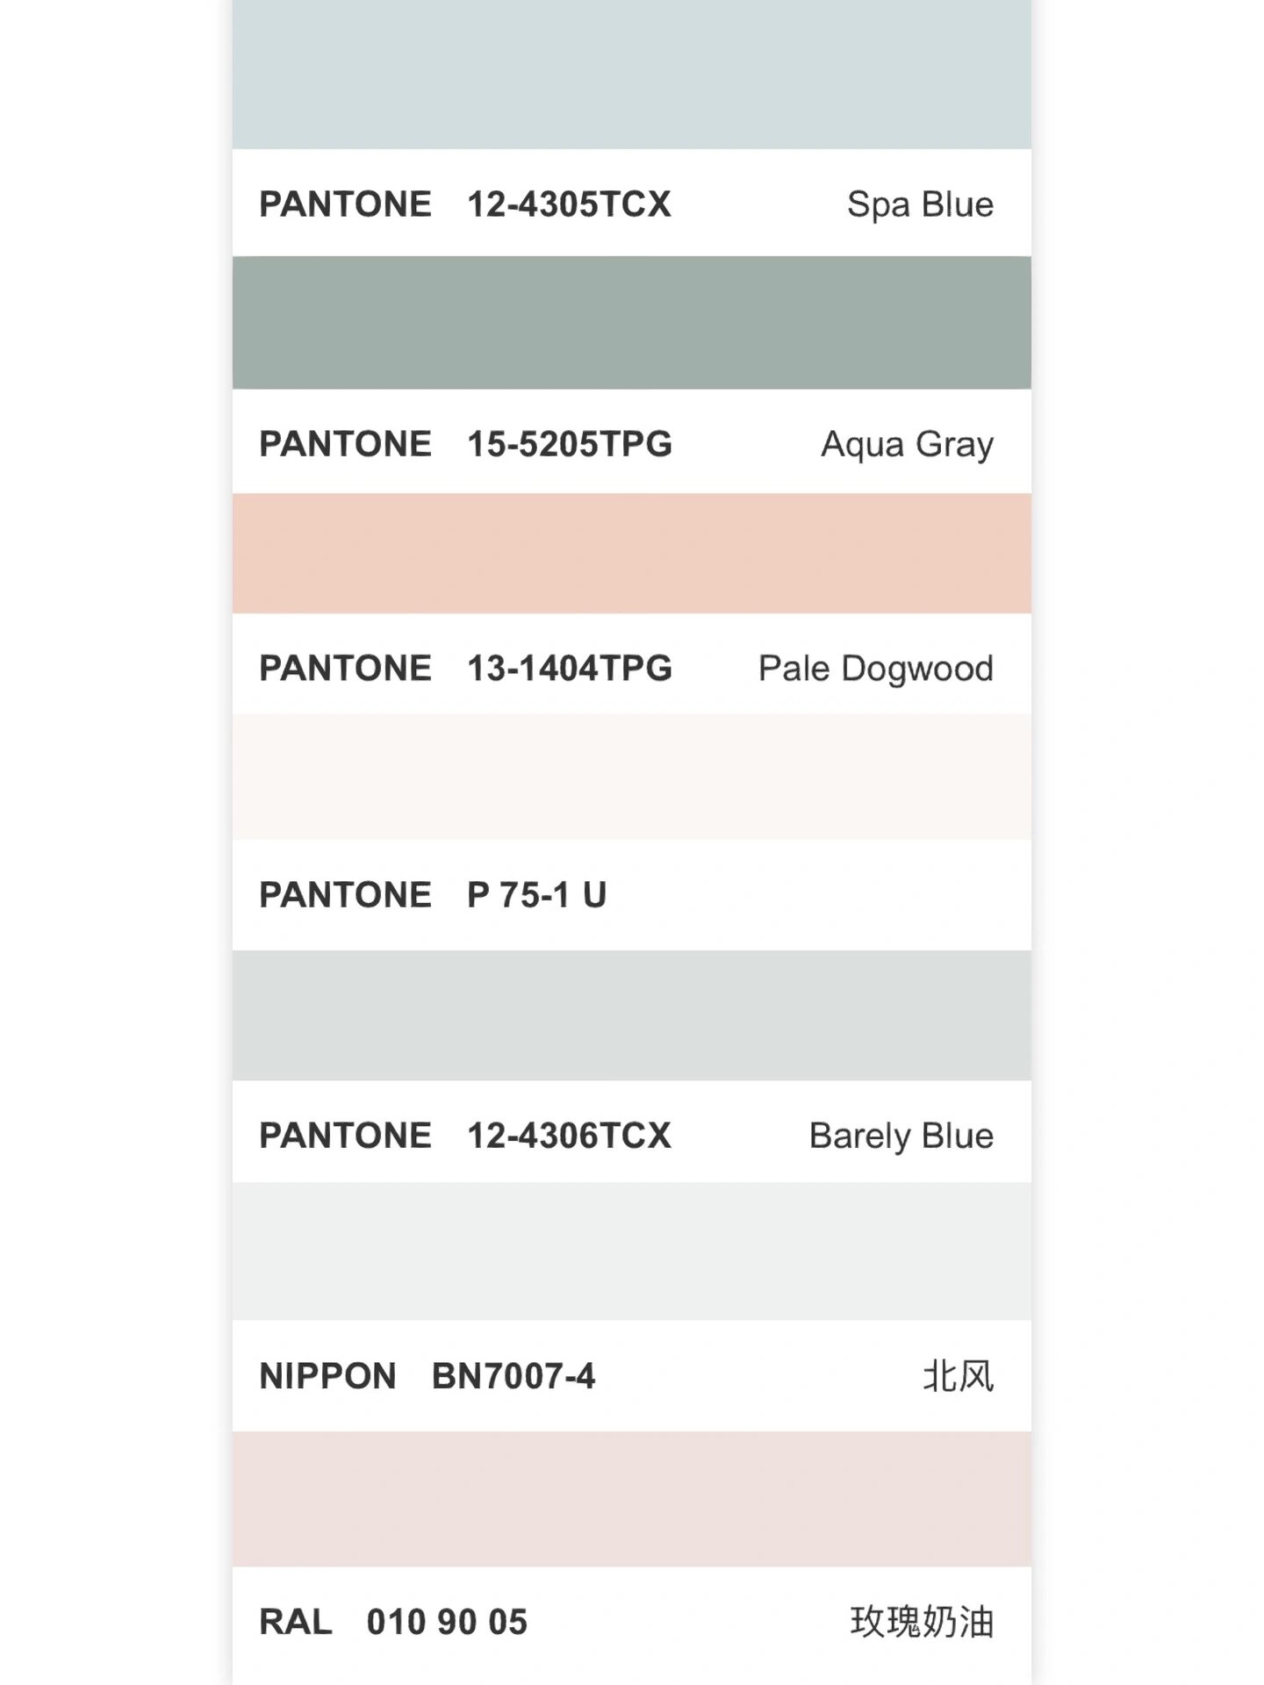Viewport: 1264px width, 1685px height.
Task: Select the 15-5205TPG code text
Action: 570,444
